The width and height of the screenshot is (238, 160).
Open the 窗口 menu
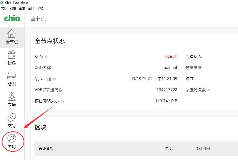coord(31,8)
